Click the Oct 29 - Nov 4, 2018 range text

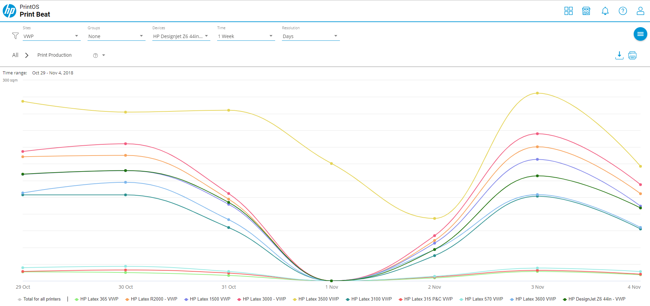click(53, 73)
